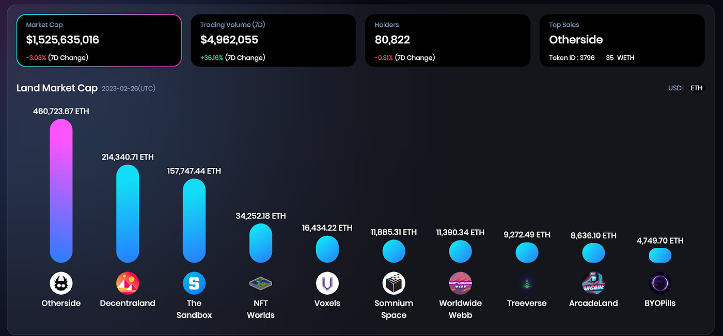
Task: Click the Worldwide Webb name label
Action: (461, 309)
